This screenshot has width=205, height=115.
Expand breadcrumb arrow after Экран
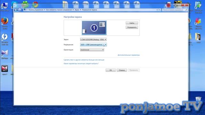[x=80, y=10]
